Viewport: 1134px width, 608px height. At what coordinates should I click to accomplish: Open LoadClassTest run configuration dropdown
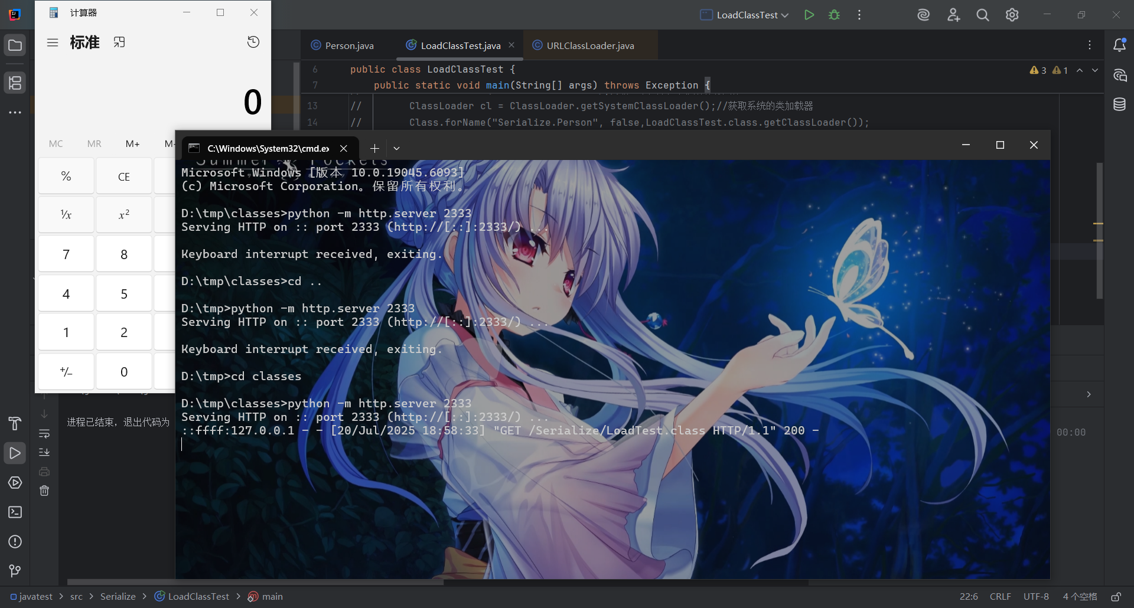coord(745,15)
